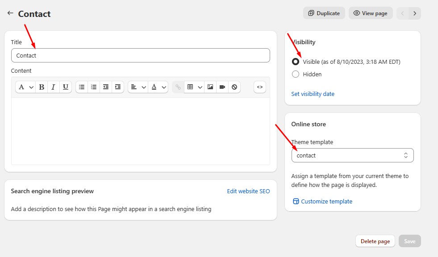Click the Title input field
The image size is (438, 257).
(x=140, y=55)
